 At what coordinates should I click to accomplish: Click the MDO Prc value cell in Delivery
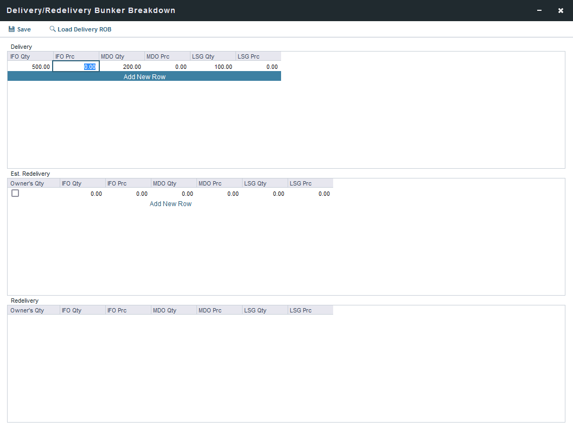tap(167, 67)
